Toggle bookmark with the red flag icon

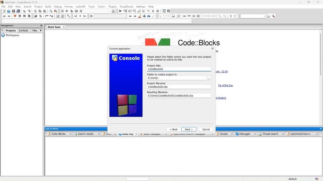tap(15, 16)
